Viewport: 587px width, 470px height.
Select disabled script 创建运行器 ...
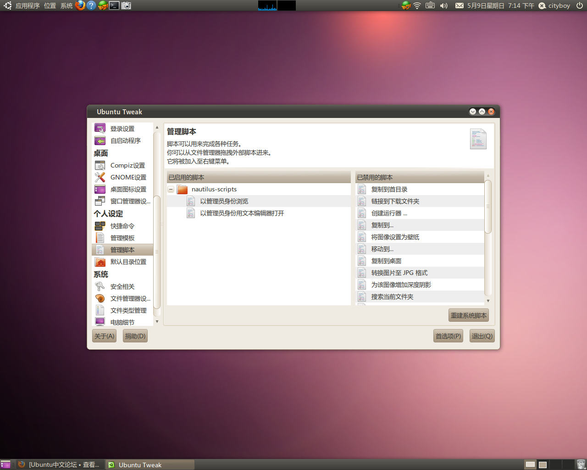click(x=420, y=213)
